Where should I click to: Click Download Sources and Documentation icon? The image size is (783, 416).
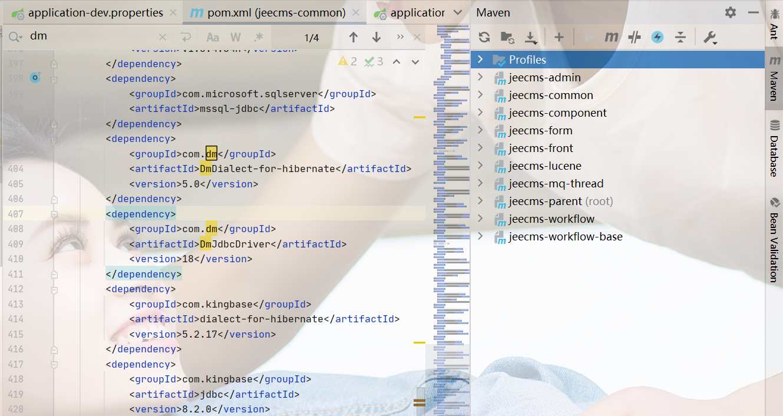pos(531,38)
